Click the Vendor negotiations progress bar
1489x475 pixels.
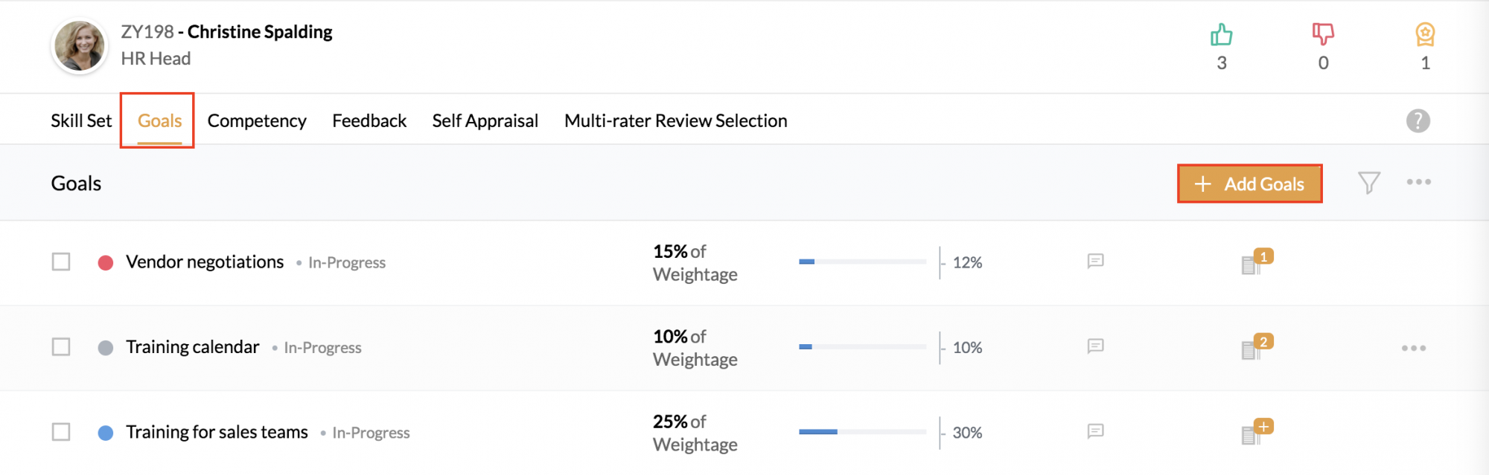(862, 262)
